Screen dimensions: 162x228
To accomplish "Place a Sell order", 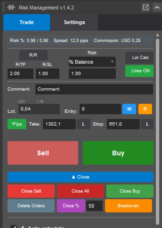I will point(43,153).
